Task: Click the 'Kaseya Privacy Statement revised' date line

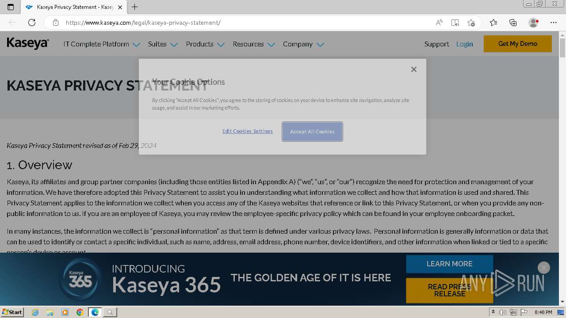Action: point(81,145)
